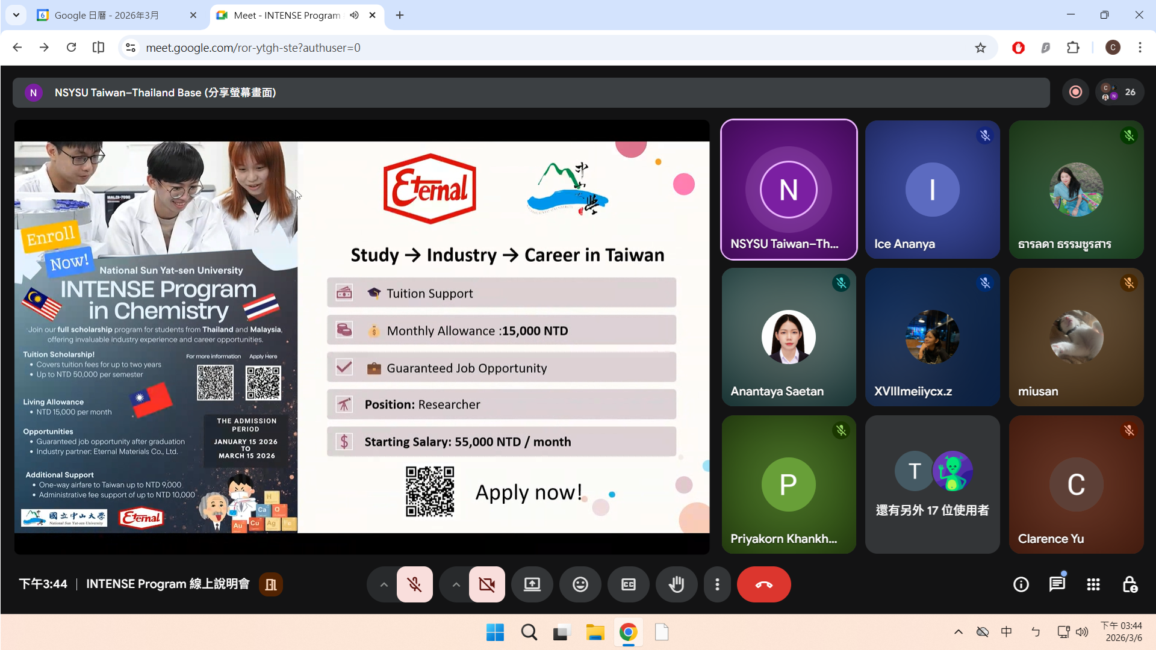The image size is (1156, 650).
Task: Raise hand in the meeting
Action: [x=677, y=584]
